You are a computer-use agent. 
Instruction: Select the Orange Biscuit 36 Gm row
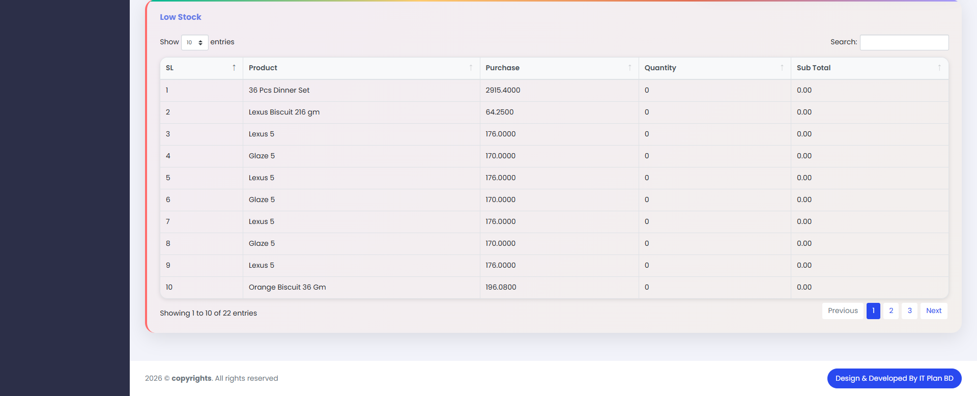(287, 287)
